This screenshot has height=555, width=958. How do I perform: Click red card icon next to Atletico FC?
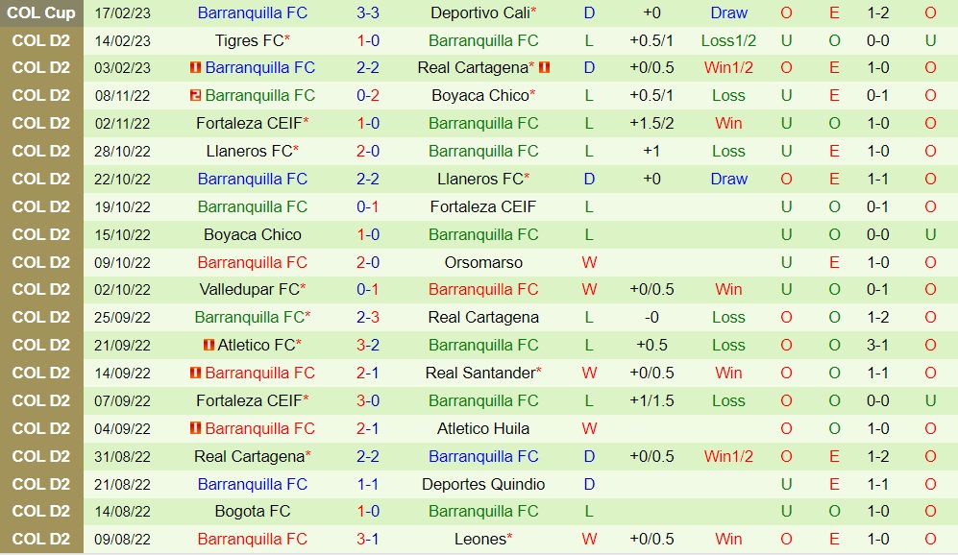tap(209, 345)
